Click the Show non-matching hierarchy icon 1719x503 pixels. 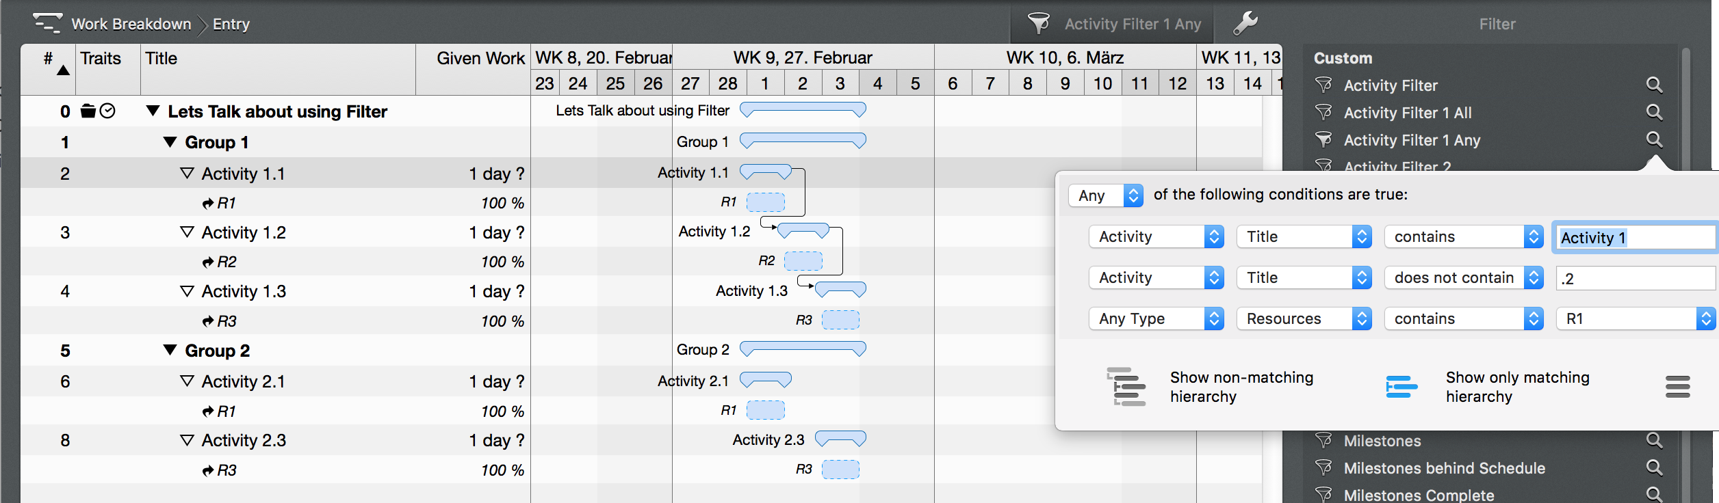coord(1126,386)
